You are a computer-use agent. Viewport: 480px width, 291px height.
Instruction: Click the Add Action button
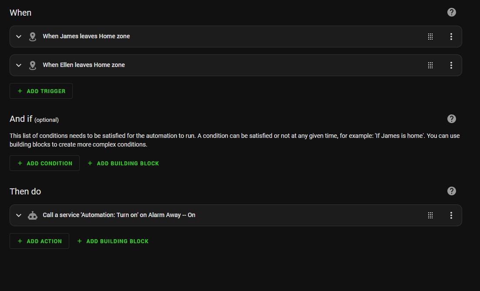point(40,241)
